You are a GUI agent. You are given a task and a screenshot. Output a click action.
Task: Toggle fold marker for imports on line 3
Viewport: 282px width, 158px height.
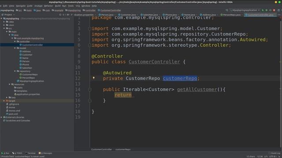(89, 29)
